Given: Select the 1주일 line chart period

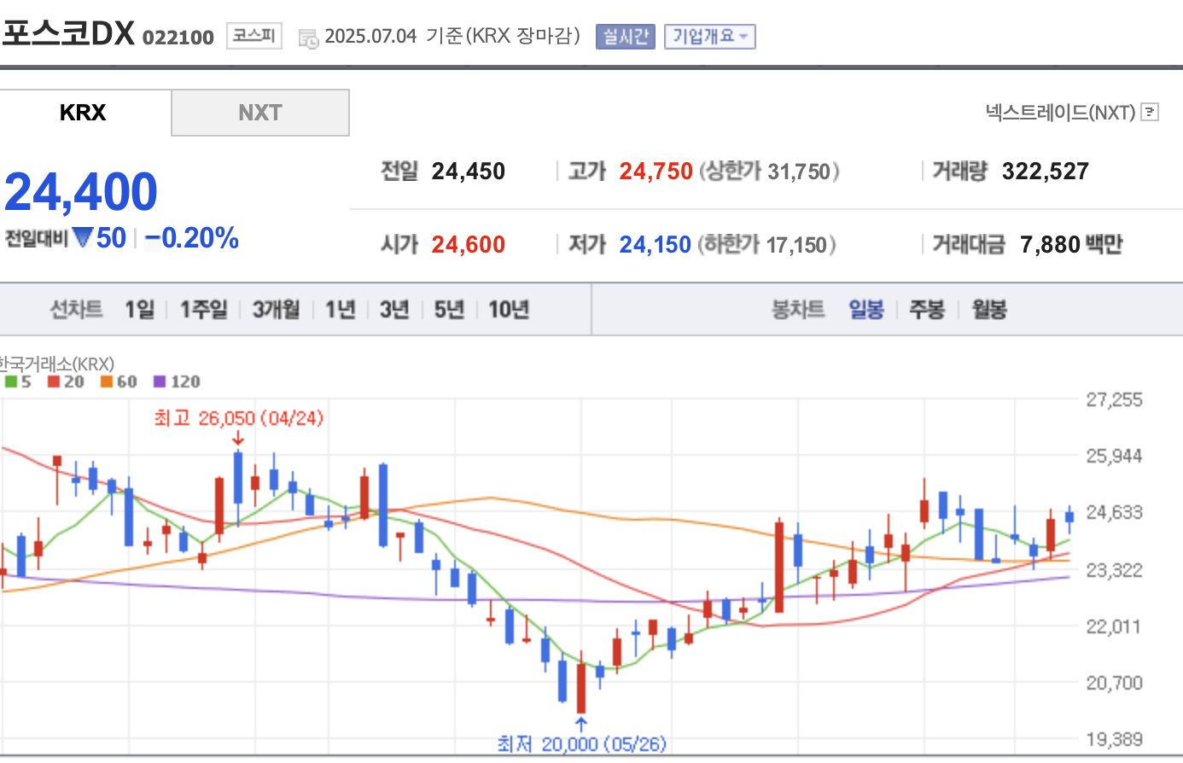Looking at the screenshot, I should (x=203, y=309).
